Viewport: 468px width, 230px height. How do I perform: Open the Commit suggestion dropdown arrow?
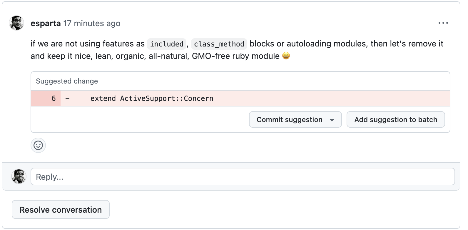tap(332, 120)
